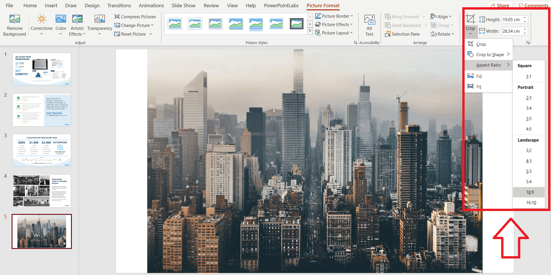Expand the picture styles gallery
The width and height of the screenshot is (551, 275).
pos(310,31)
